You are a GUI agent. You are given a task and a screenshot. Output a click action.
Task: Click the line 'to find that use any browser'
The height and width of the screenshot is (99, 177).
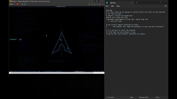(x=121, y=32)
